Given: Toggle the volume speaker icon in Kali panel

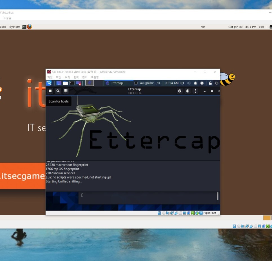Looking at the screenshot, I should tap(189, 83).
